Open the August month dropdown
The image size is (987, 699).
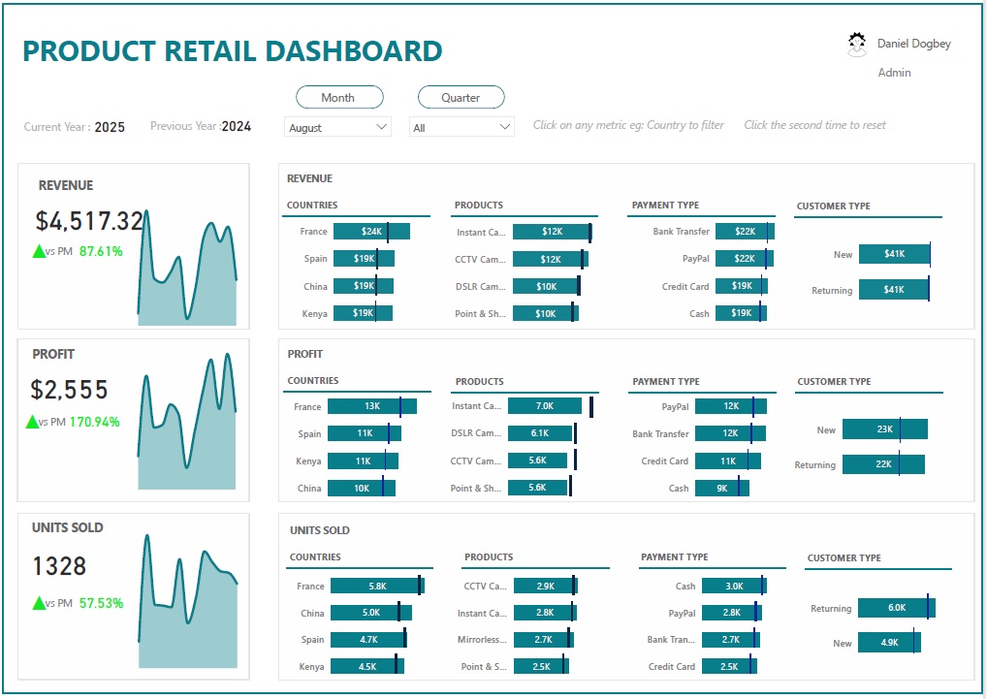coord(338,127)
